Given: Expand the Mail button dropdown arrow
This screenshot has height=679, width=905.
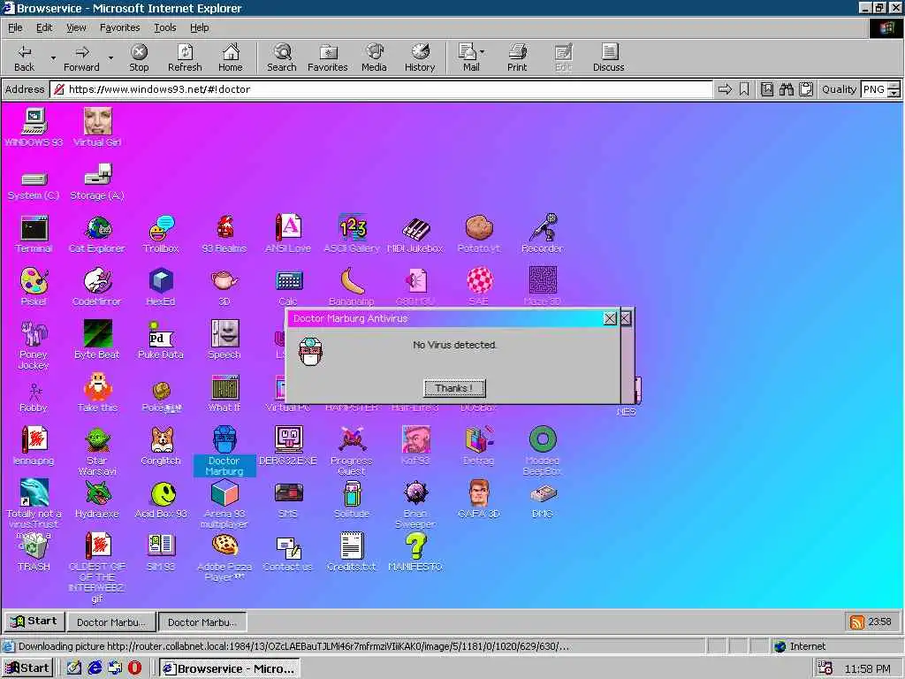Looking at the screenshot, I should point(483,52).
